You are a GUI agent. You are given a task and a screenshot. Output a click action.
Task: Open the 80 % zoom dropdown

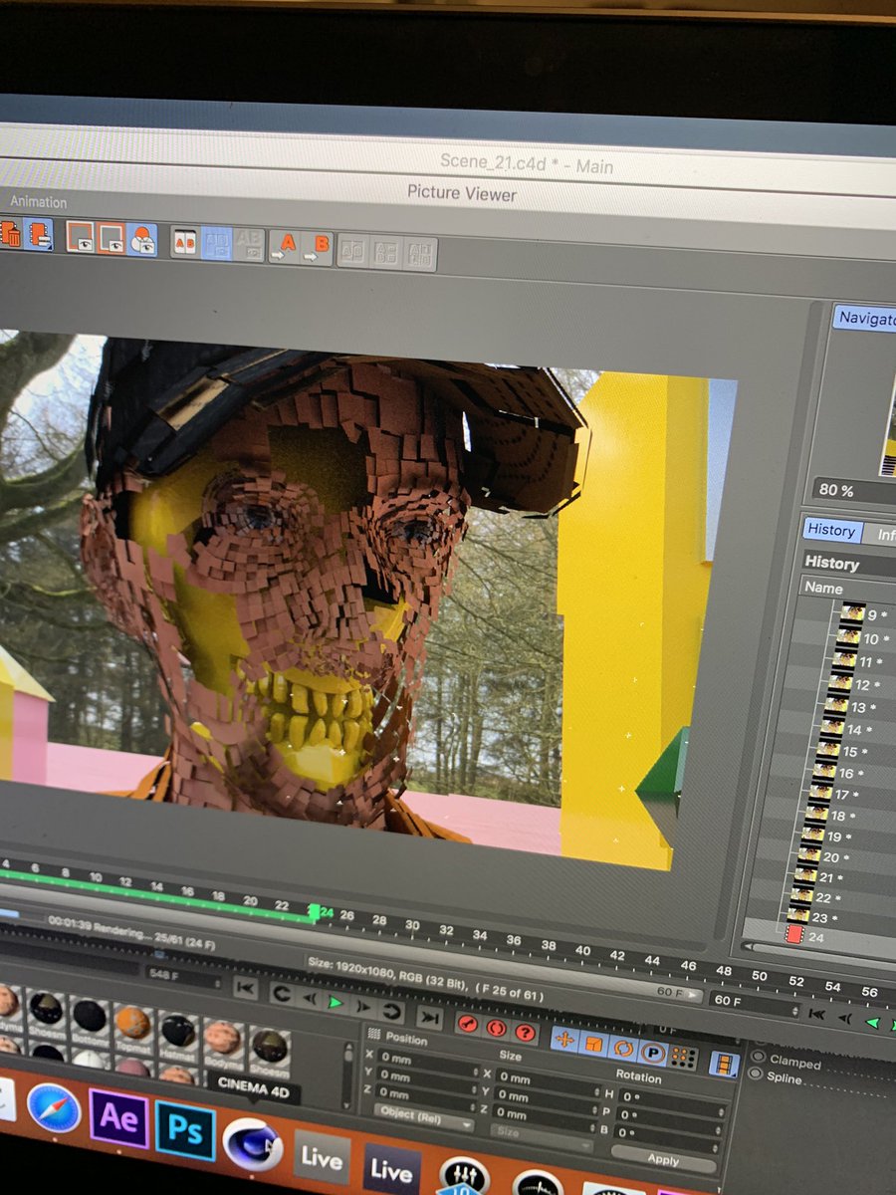pos(856,490)
